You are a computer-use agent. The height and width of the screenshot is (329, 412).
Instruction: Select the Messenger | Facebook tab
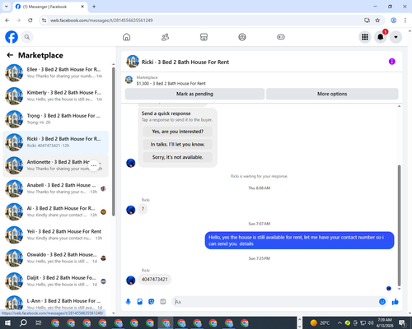(49, 7)
